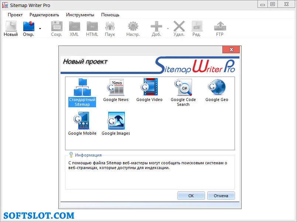Viewport: 297px width, 222px height.
Task: Select the Google Geo globe icon
Action: [217, 87]
